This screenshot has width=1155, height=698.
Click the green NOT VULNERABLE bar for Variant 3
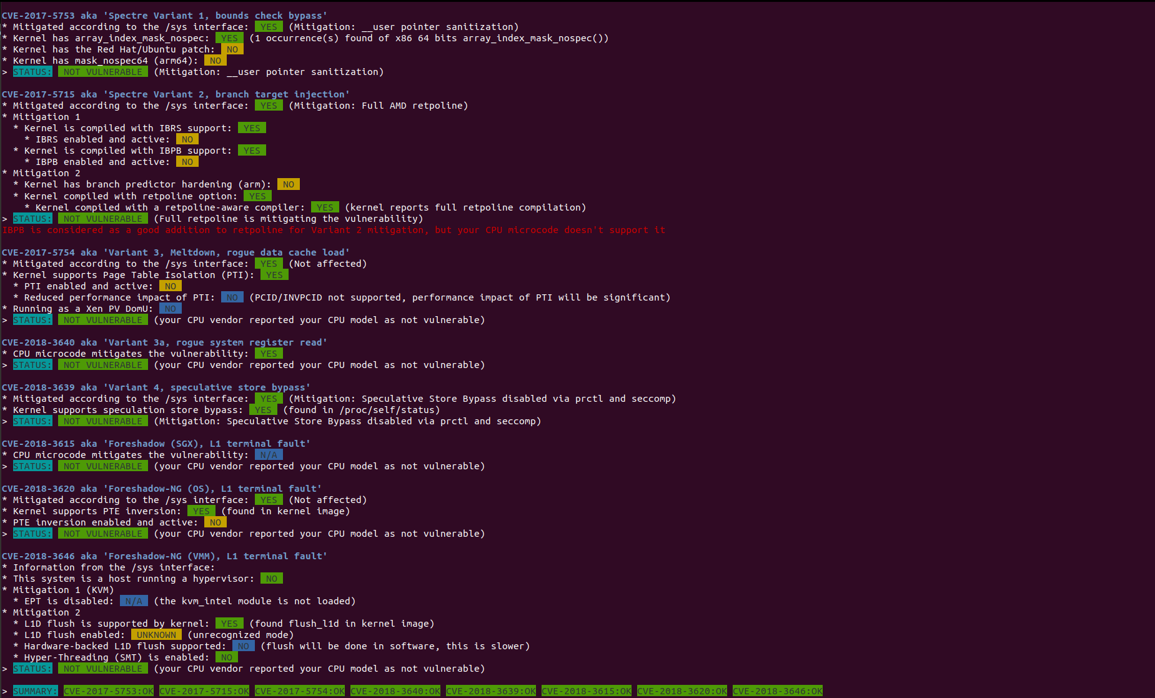click(102, 319)
